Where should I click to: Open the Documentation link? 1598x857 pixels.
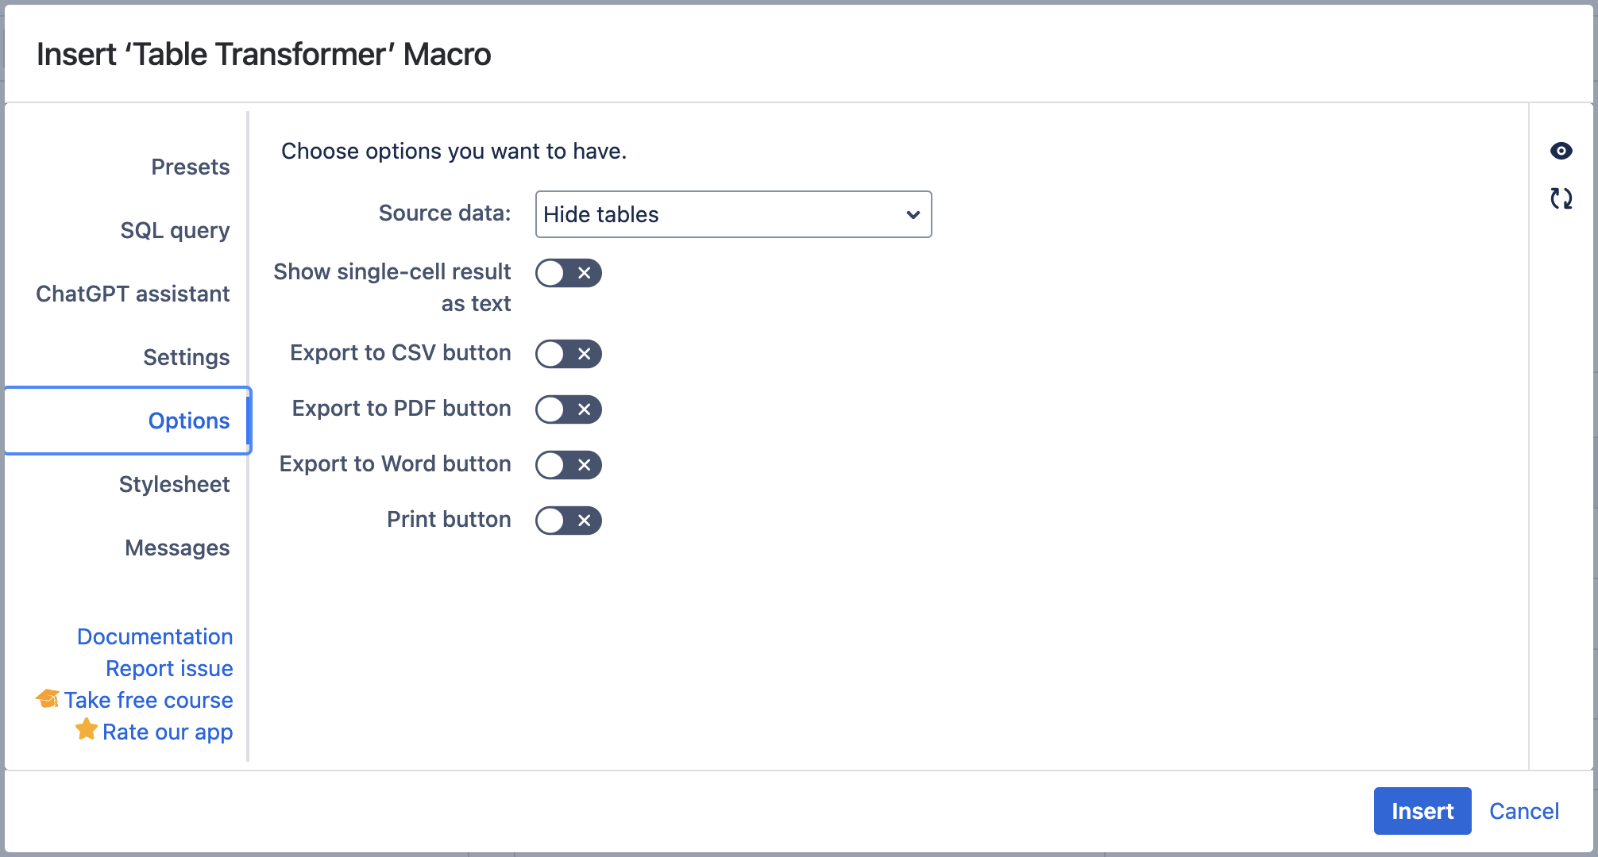click(155, 636)
